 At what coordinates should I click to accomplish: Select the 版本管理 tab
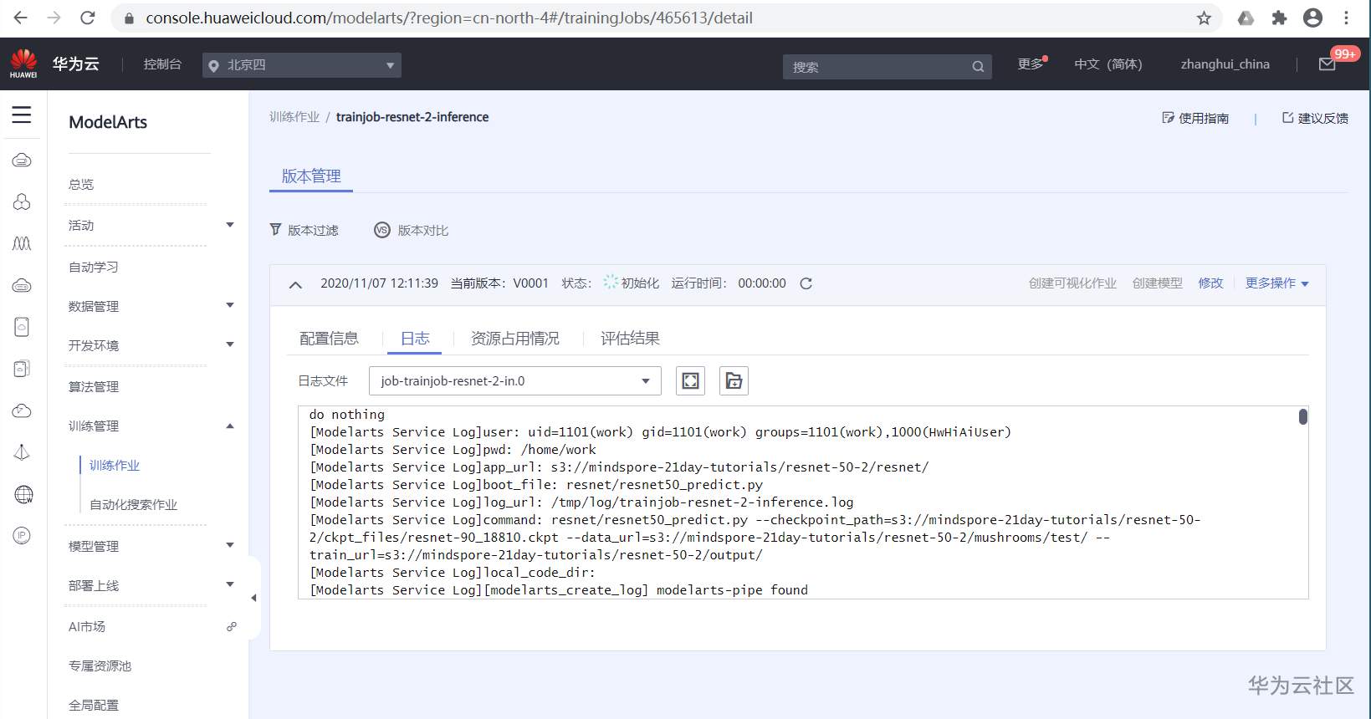pyautogui.click(x=311, y=176)
